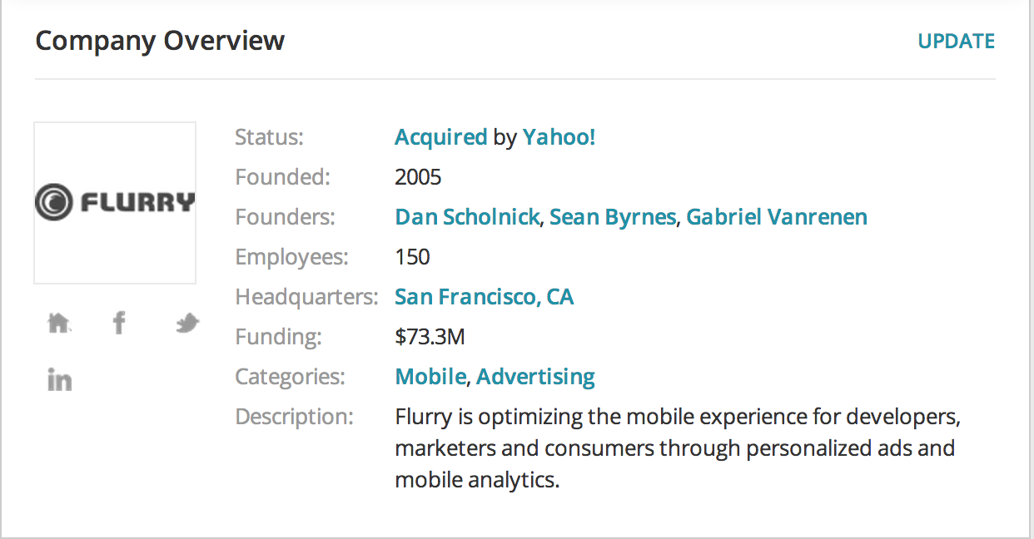Viewport: 1034px width, 539px height.
Task: Click the 150 employees value
Action: (412, 257)
